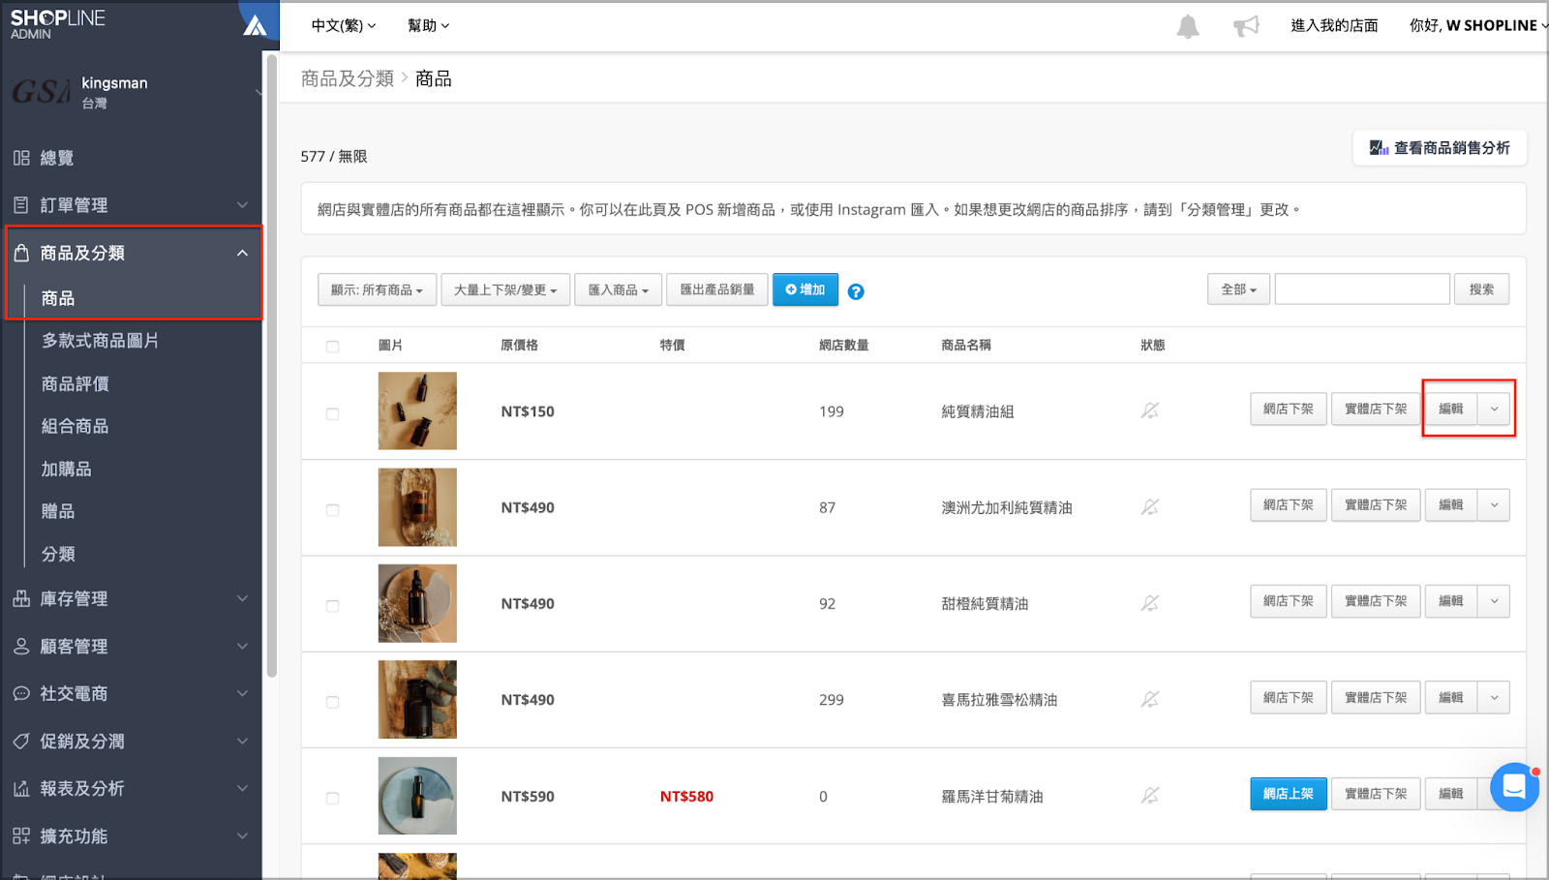Open the 大量上下架/變更 dropdown
The height and width of the screenshot is (880, 1549).
[x=505, y=289]
